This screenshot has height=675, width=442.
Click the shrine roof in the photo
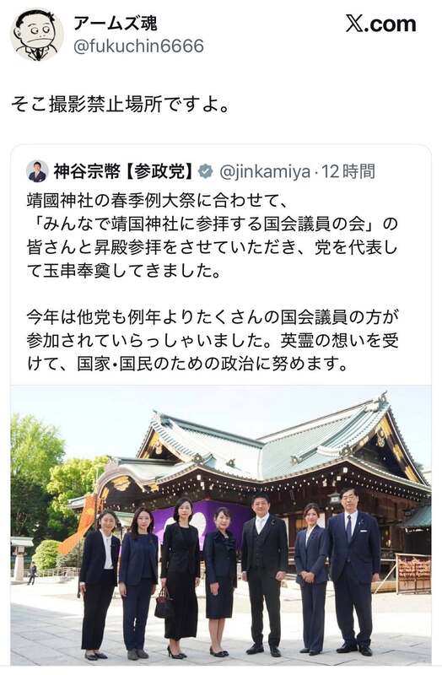point(276,444)
